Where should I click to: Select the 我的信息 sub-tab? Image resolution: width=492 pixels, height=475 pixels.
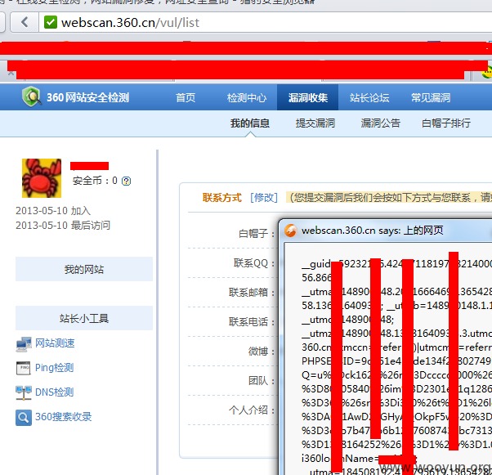point(250,123)
